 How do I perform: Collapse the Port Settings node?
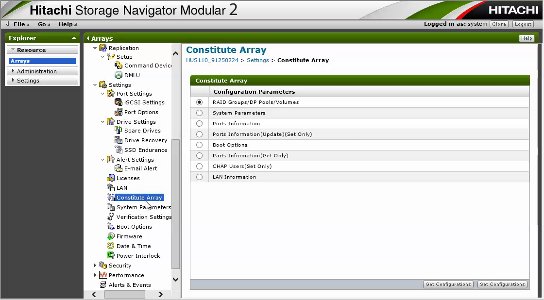(102, 94)
